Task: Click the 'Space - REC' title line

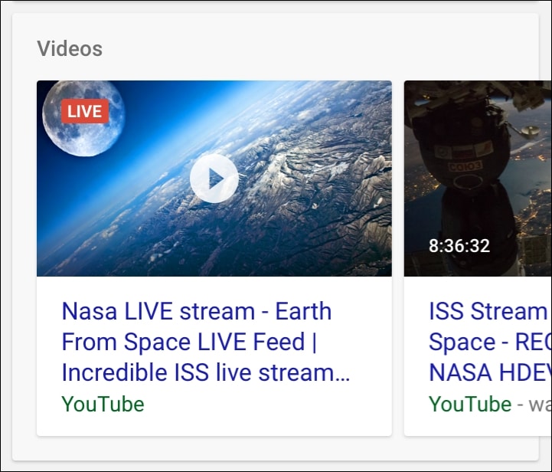Action: coord(488,343)
